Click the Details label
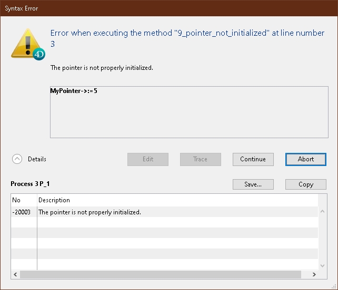Image resolution: width=338 pixels, height=290 pixels. 37,159
